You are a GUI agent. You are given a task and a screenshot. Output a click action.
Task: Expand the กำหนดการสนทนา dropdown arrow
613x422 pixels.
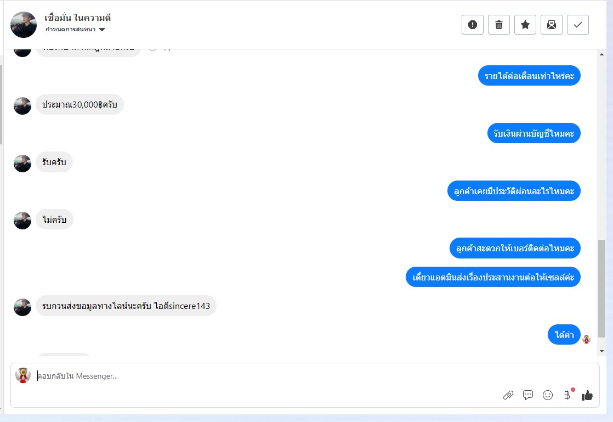pyautogui.click(x=102, y=30)
